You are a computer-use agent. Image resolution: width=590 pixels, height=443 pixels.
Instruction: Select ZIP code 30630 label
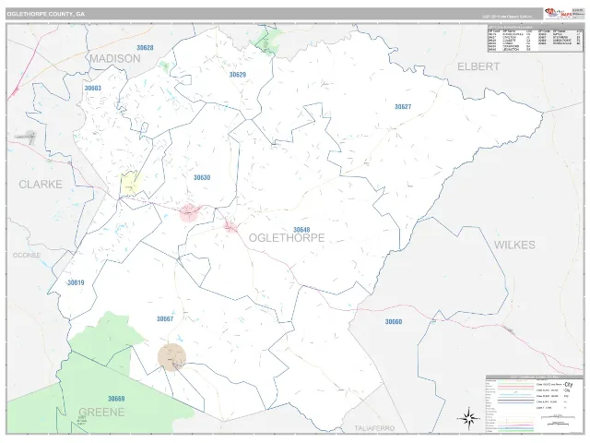tap(202, 177)
